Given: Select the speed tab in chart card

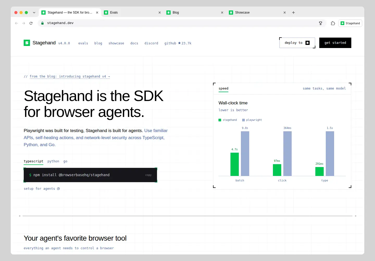Looking at the screenshot, I should click(x=223, y=88).
